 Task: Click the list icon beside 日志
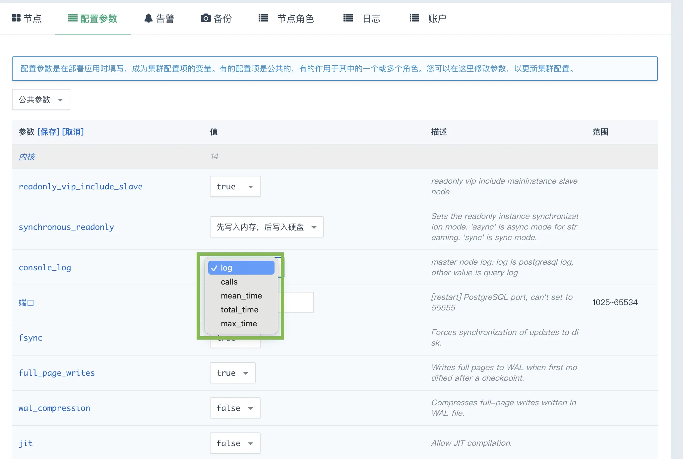coord(348,18)
